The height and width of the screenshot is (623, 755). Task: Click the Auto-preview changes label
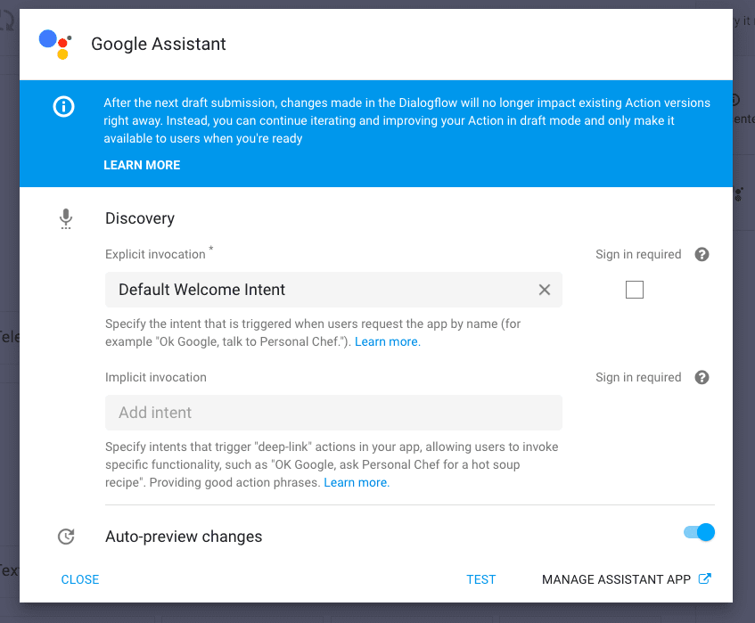pos(184,537)
